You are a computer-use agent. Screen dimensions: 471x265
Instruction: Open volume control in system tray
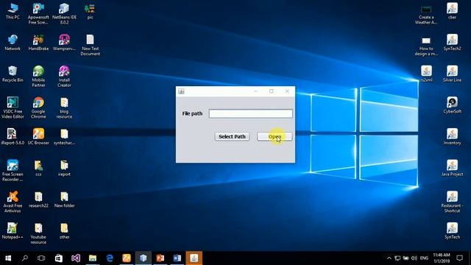414,258
